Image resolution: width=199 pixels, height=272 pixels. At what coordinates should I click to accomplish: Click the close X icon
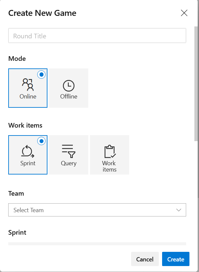[x=184, y=13]
